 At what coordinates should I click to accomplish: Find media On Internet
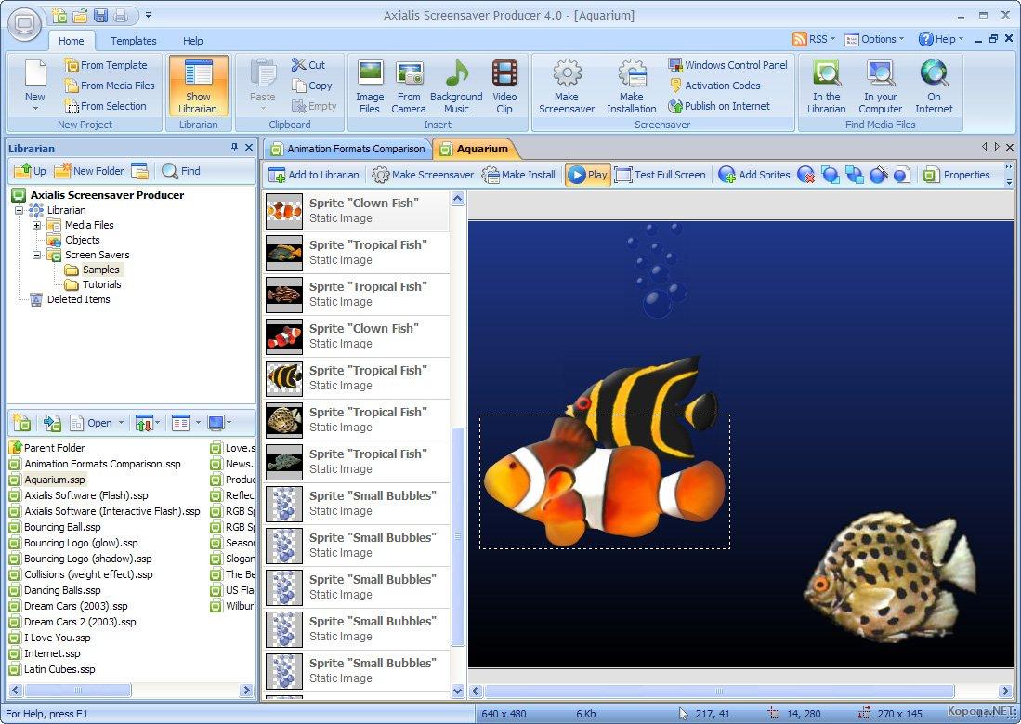coord(934,86)
